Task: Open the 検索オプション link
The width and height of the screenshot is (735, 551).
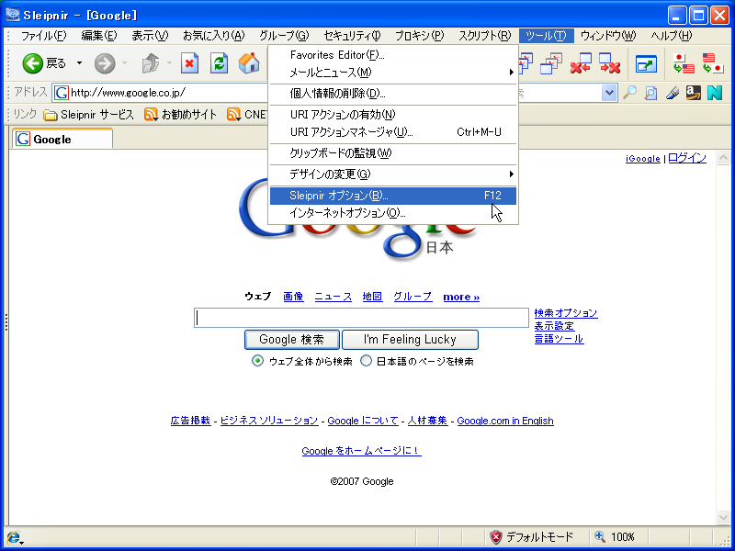Action: [566, 313]
